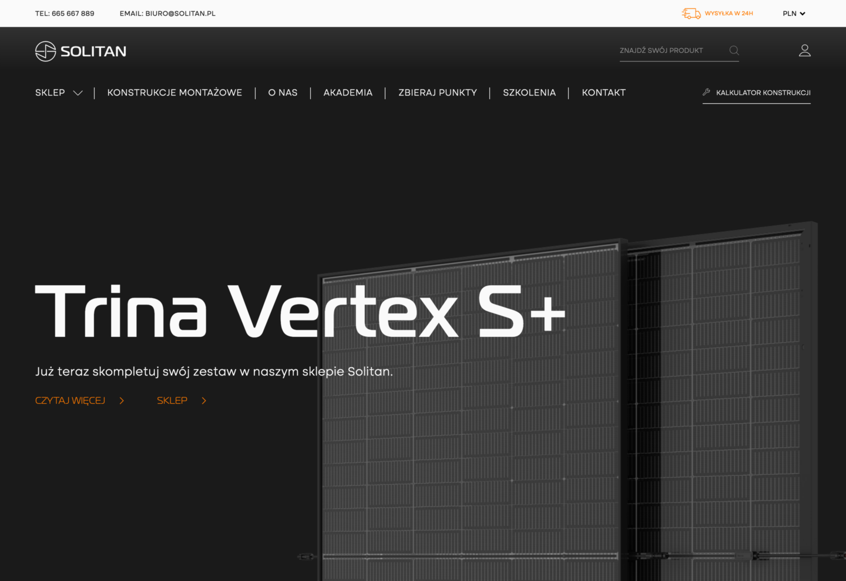Expand the PLN currency dropdown
Image resolution: width=846 pixels, height=581 pixels.
(x=794, y=13)
